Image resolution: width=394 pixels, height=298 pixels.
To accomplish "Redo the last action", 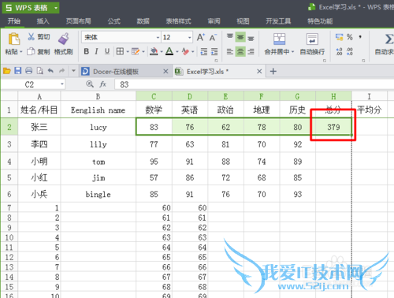I will [x=61, y=71].
